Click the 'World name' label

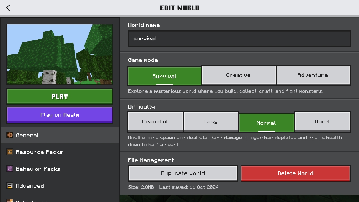[144, 25]
